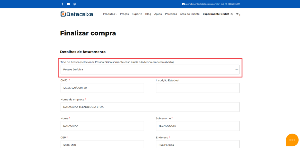Open the site search magnifier icon

pyautogui.click(x=232, y=14)
